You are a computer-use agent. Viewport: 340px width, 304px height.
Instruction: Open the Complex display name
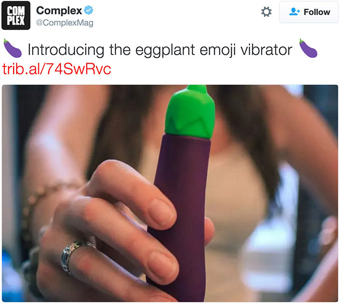59,10
